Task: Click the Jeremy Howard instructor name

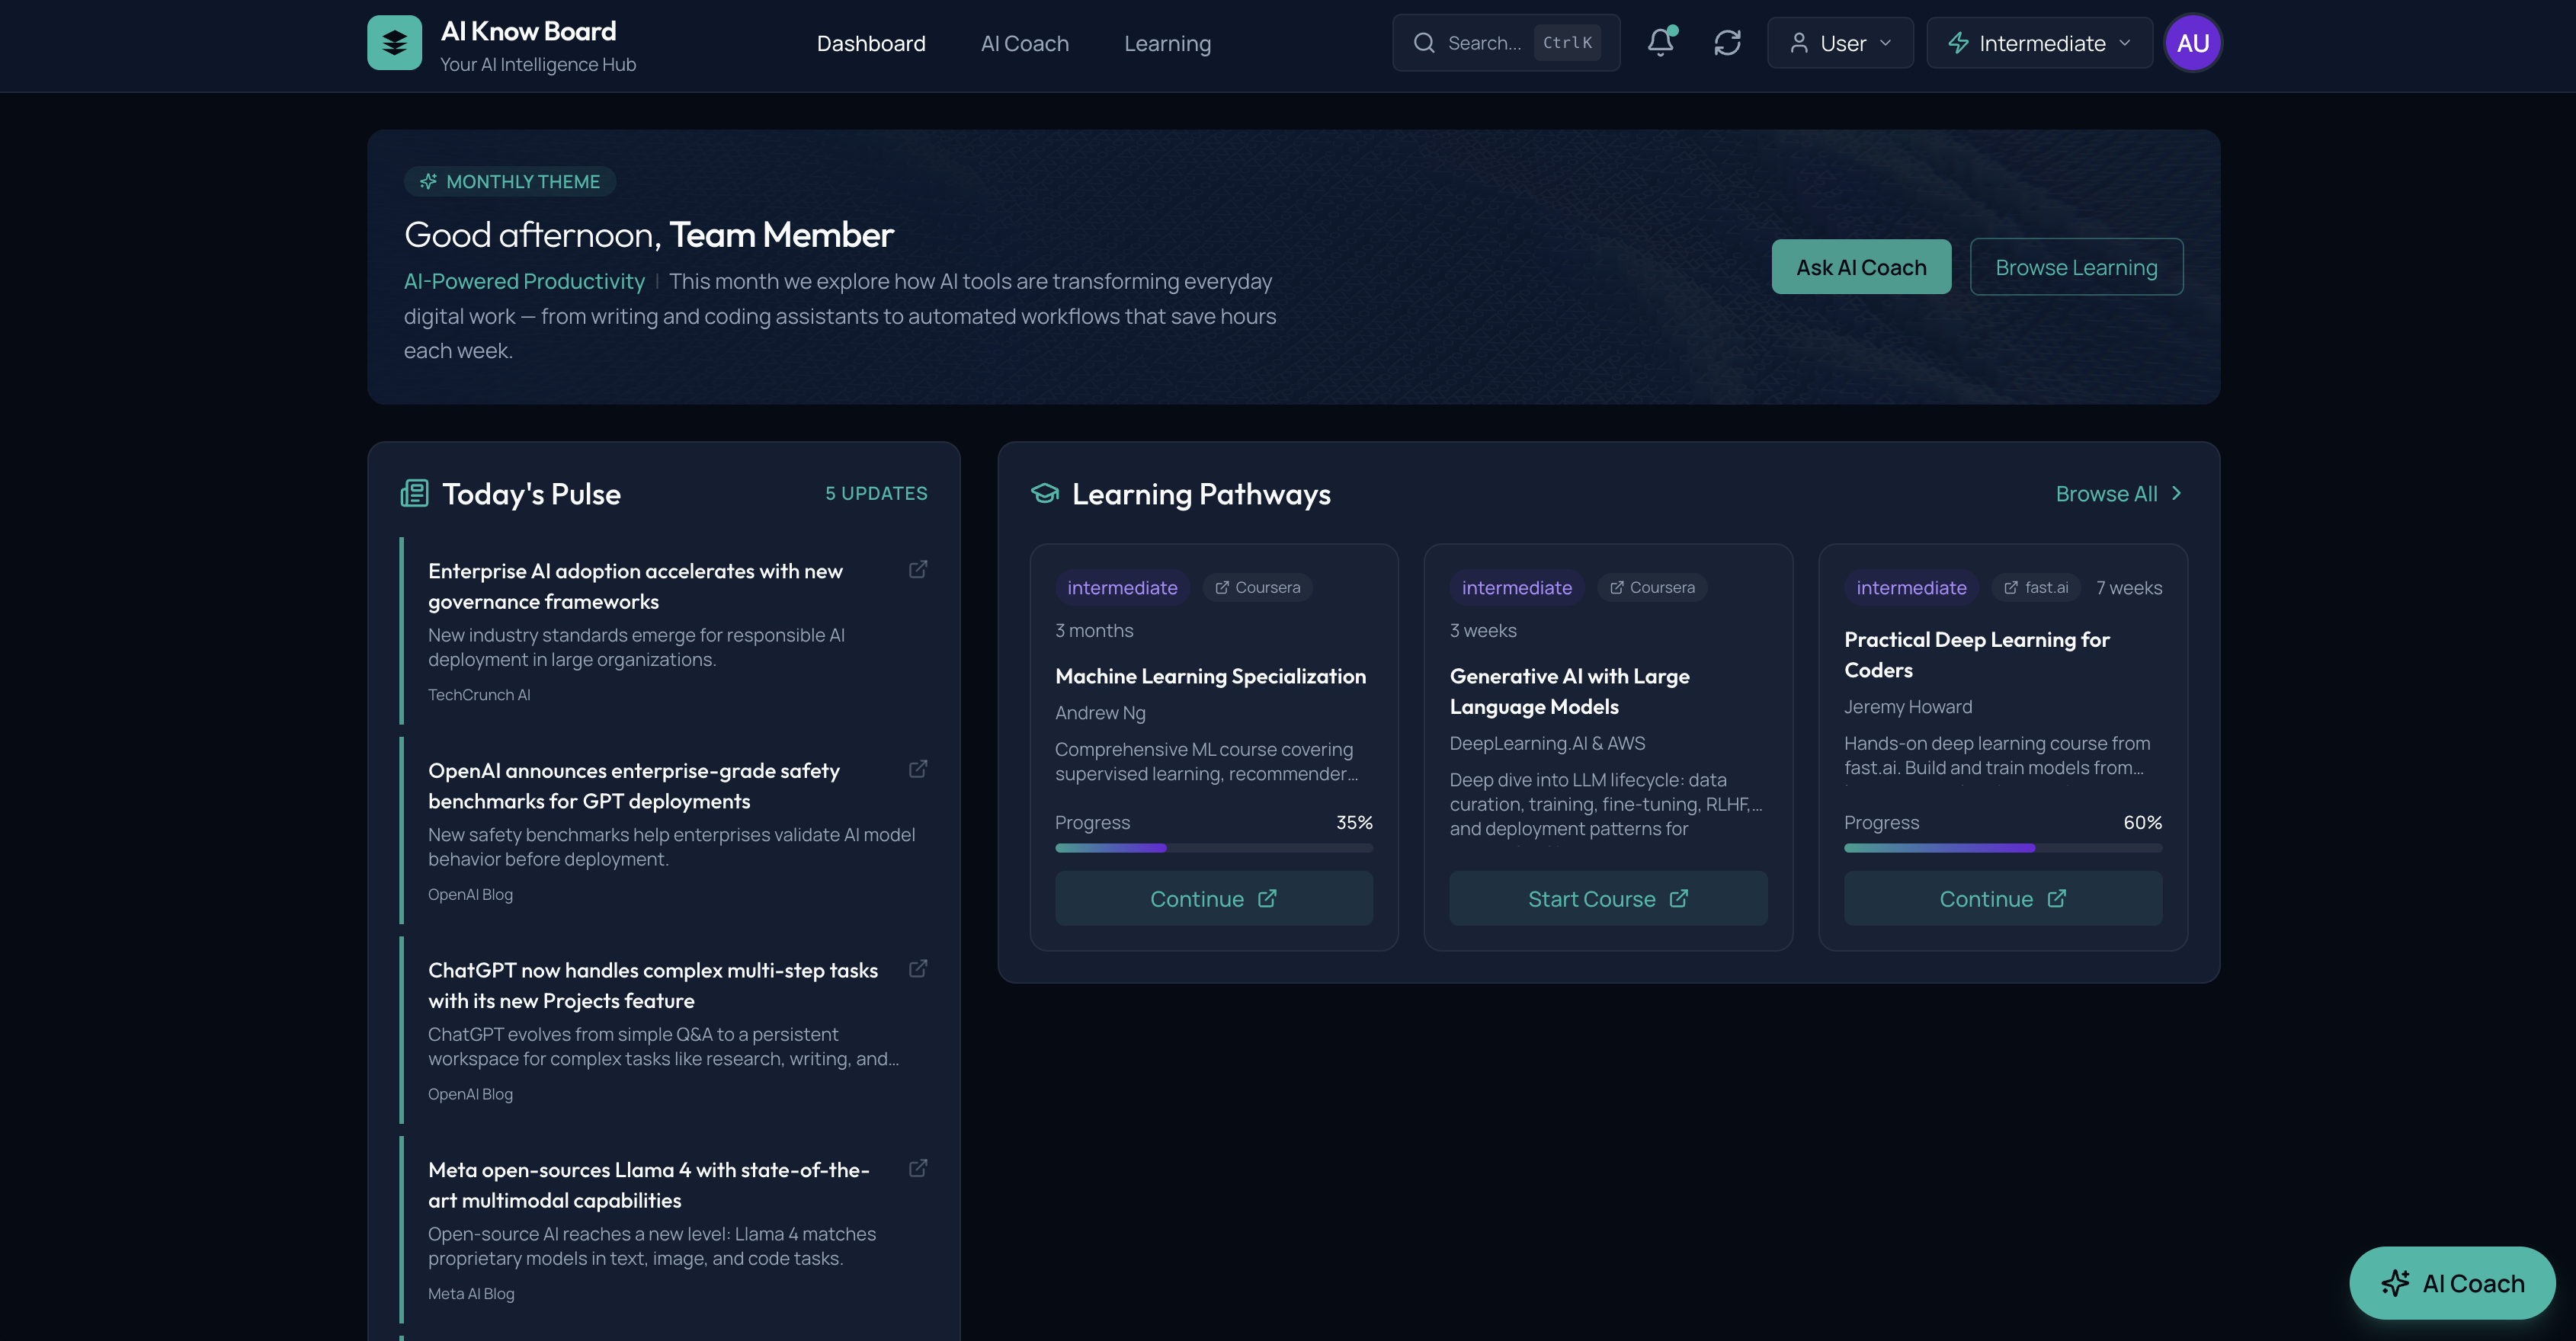Action: (x=1908, y=706)
